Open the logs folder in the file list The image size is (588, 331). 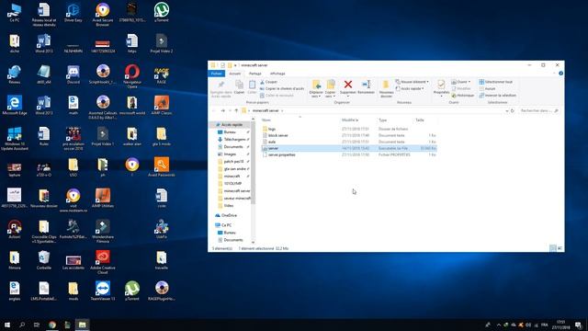[x=272, y=129]
